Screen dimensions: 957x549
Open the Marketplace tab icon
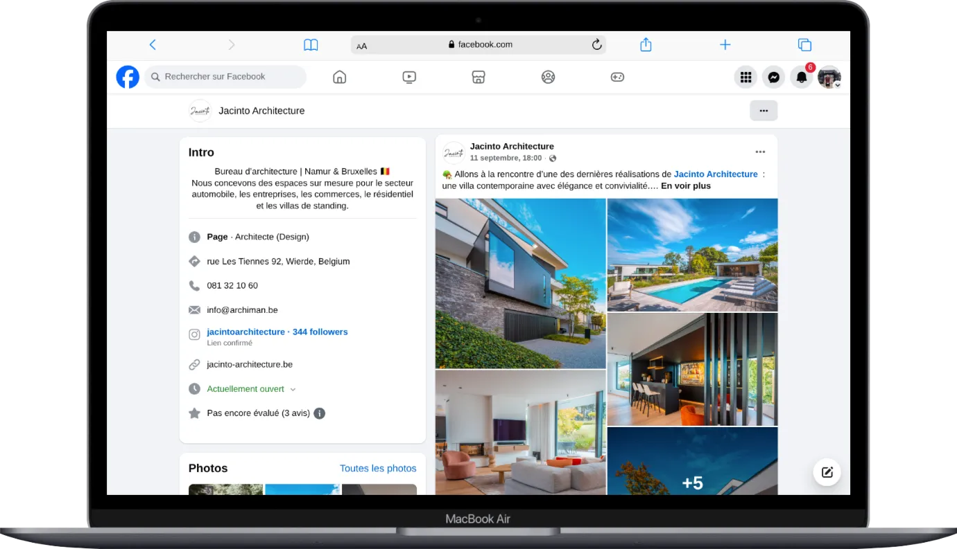478,77
